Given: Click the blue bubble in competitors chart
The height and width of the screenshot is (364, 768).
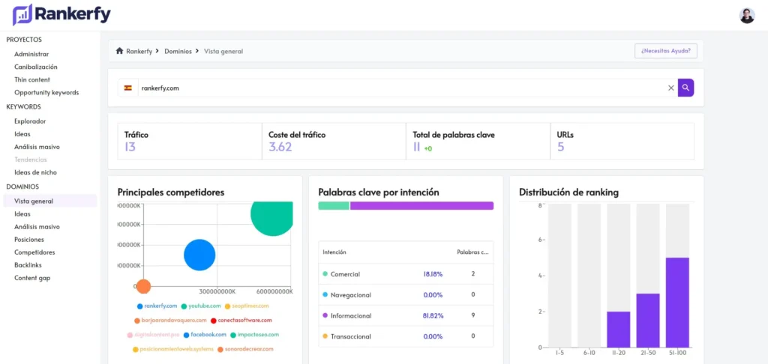Looking at the screenshot, I should coord(199,255).
